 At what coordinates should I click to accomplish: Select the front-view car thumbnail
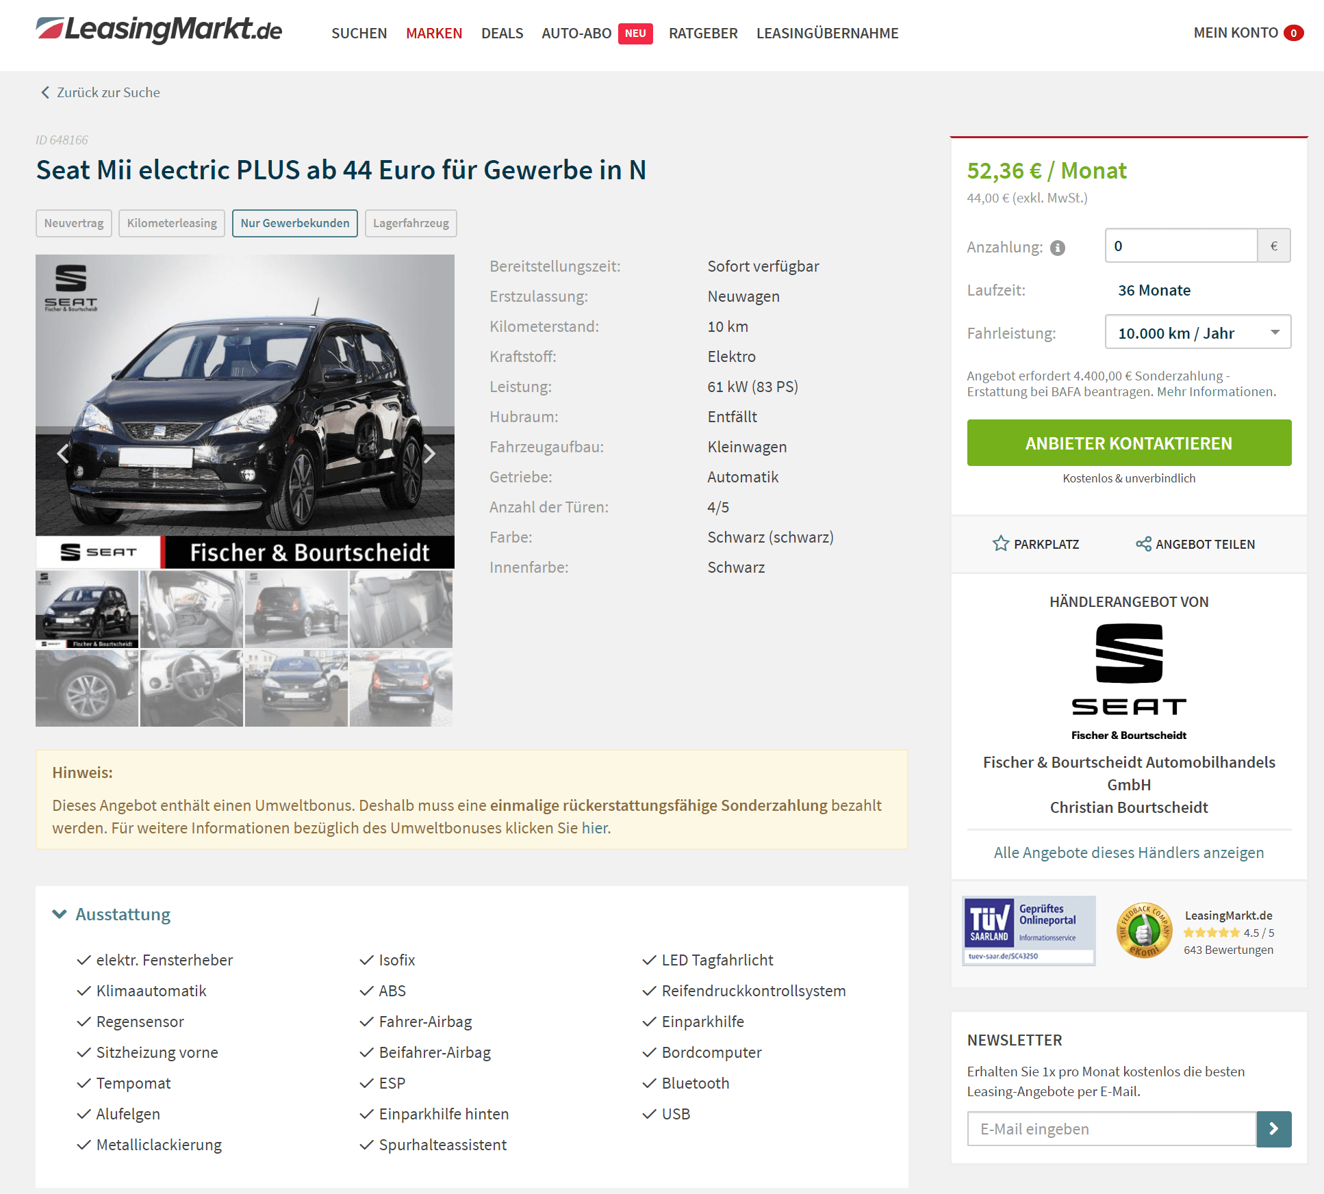coord(87,609)
